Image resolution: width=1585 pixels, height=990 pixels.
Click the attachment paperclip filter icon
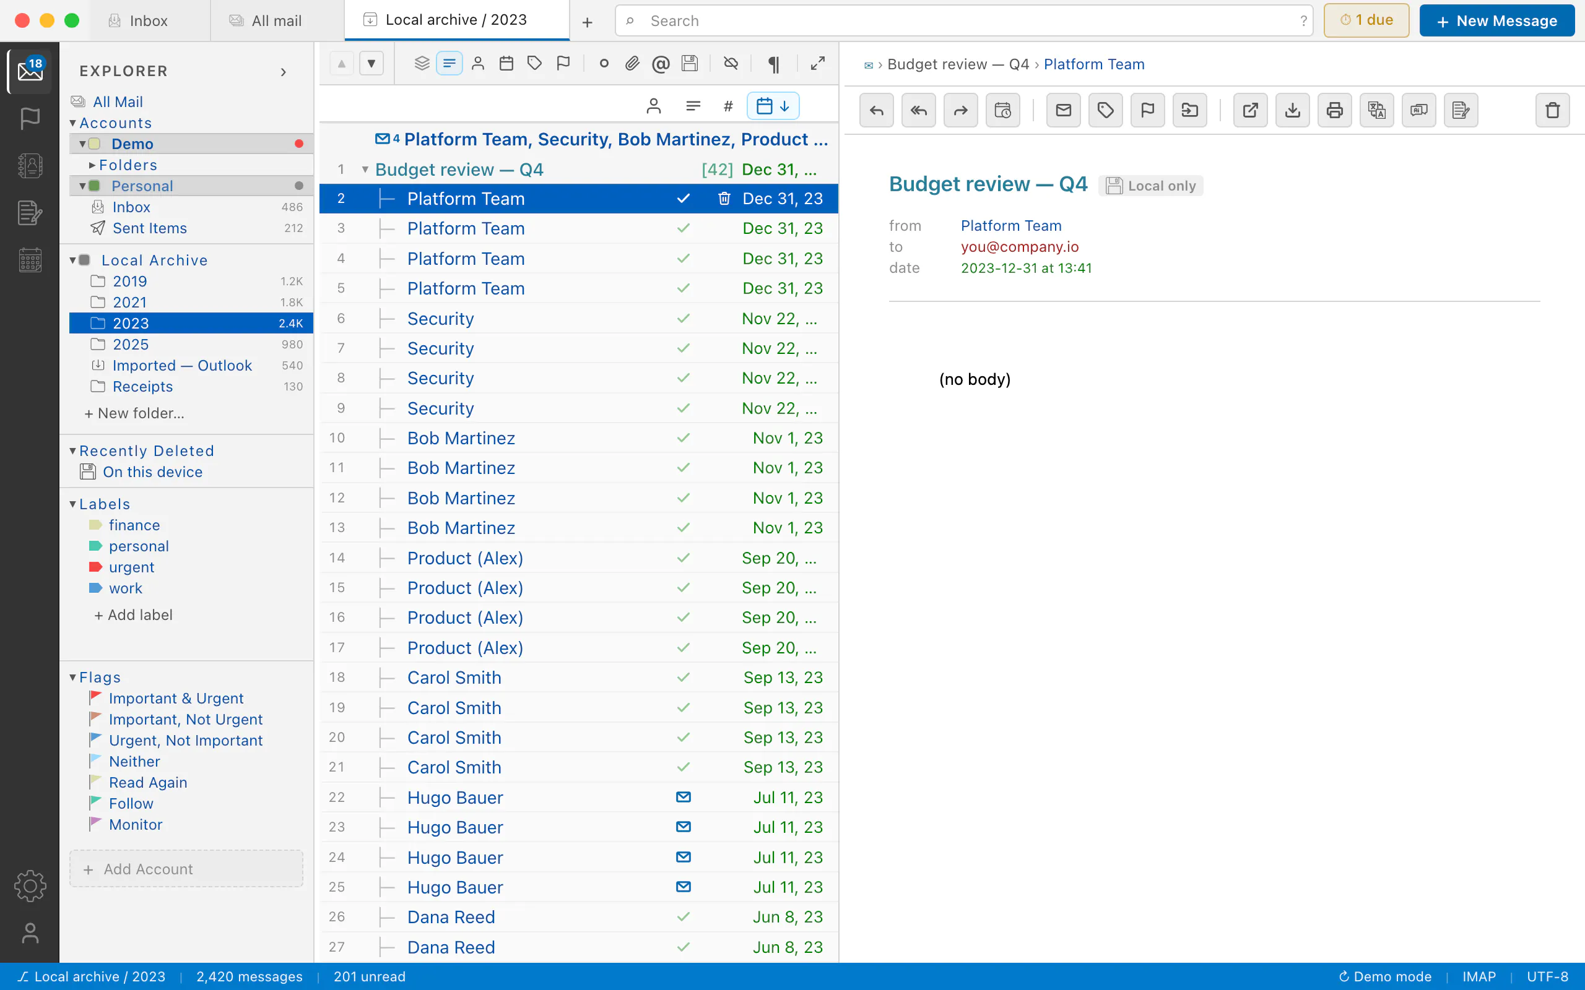(632, 64)
